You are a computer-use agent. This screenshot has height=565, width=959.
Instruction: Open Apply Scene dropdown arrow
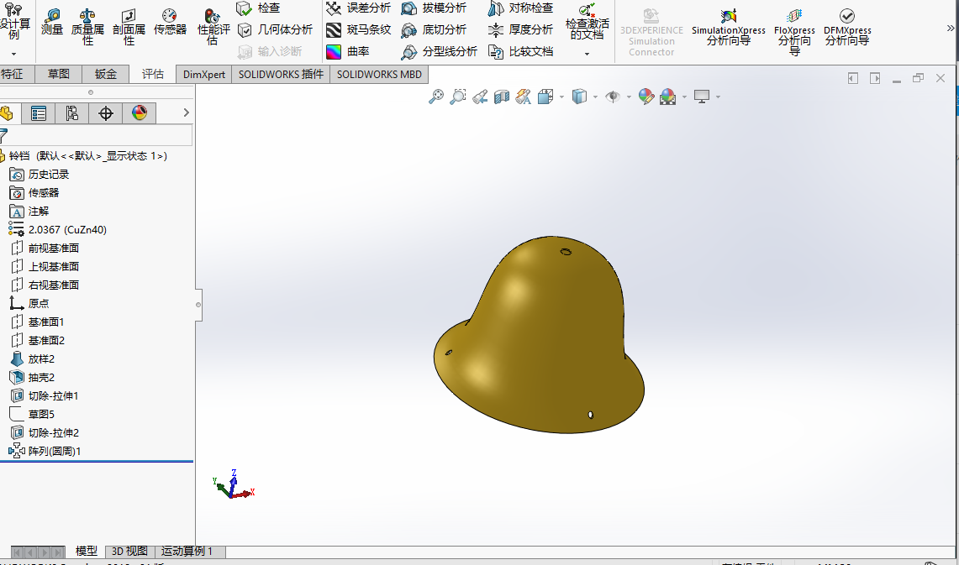click(684, 97)
